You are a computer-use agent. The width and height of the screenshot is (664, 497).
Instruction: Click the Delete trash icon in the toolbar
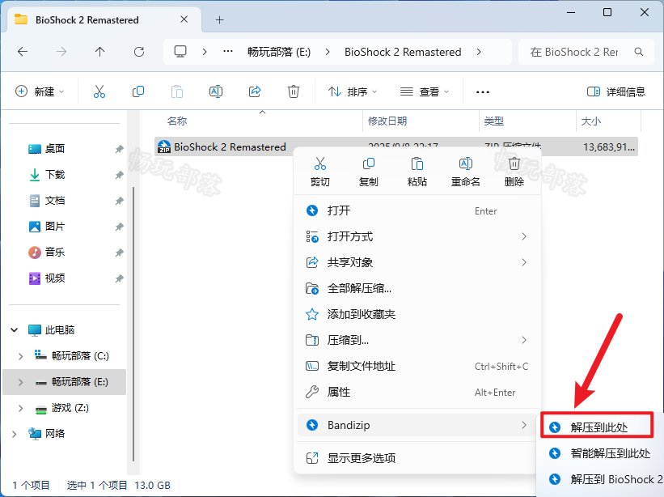click(293, 91)
